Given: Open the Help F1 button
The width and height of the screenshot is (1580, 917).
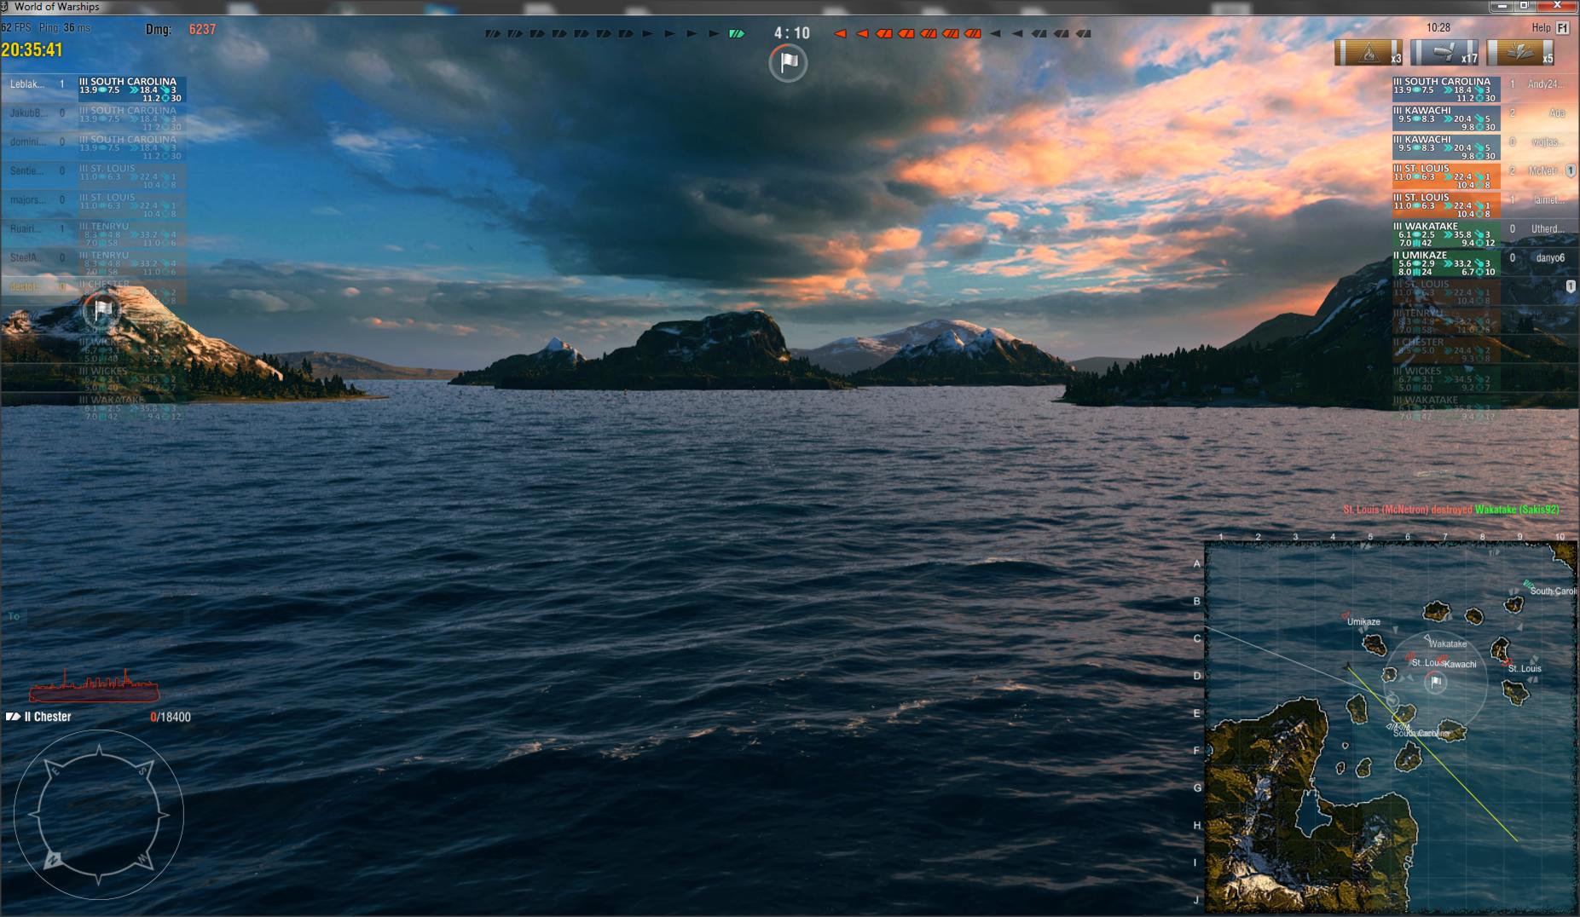Looking at the screenshot, I should tap(1550, 27).
